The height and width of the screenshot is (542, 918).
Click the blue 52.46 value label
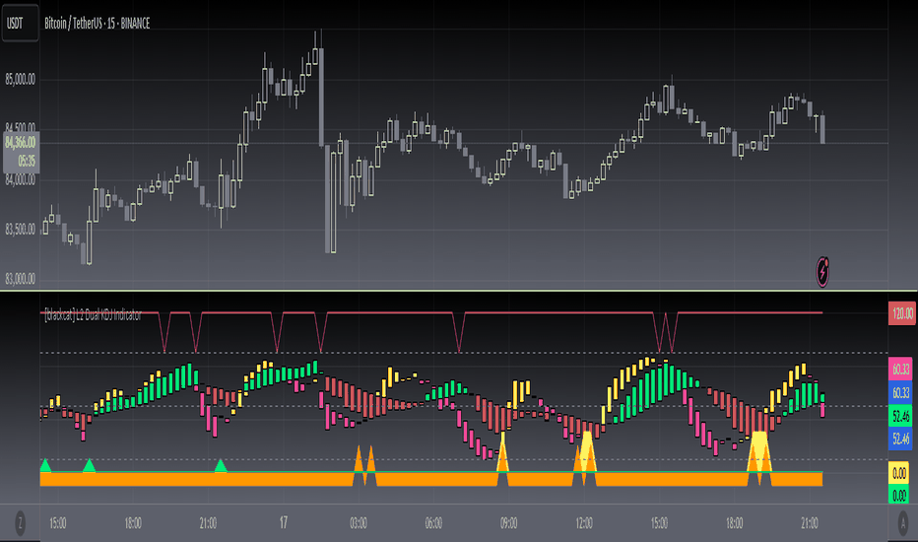[900, 439]
